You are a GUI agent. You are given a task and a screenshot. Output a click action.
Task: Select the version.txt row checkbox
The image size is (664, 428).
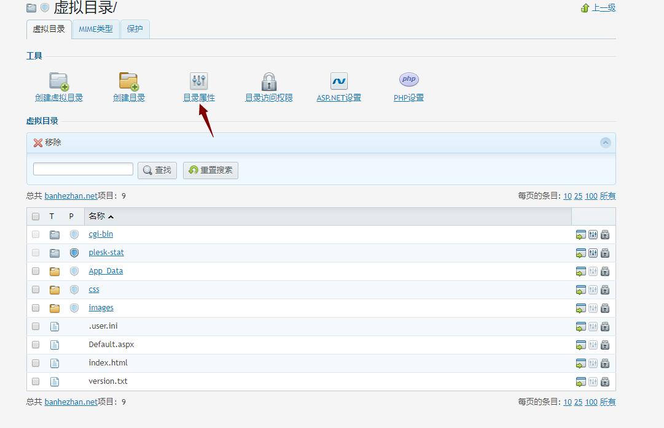pyautogui.click(x=36, y=381)
